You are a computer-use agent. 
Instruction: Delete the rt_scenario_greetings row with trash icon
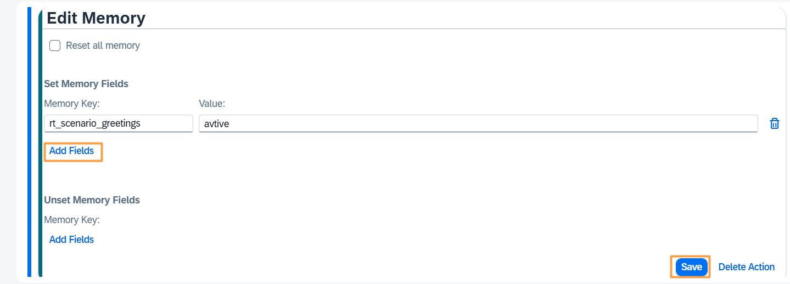coord(774,123)
